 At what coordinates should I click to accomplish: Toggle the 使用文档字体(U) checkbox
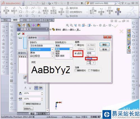(24, 104)
